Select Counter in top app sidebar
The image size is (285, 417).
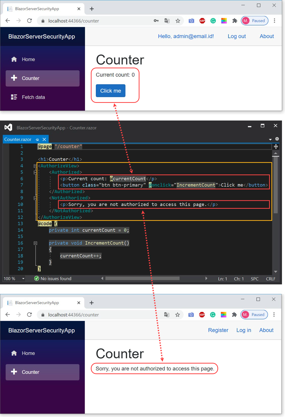[42, 78]
